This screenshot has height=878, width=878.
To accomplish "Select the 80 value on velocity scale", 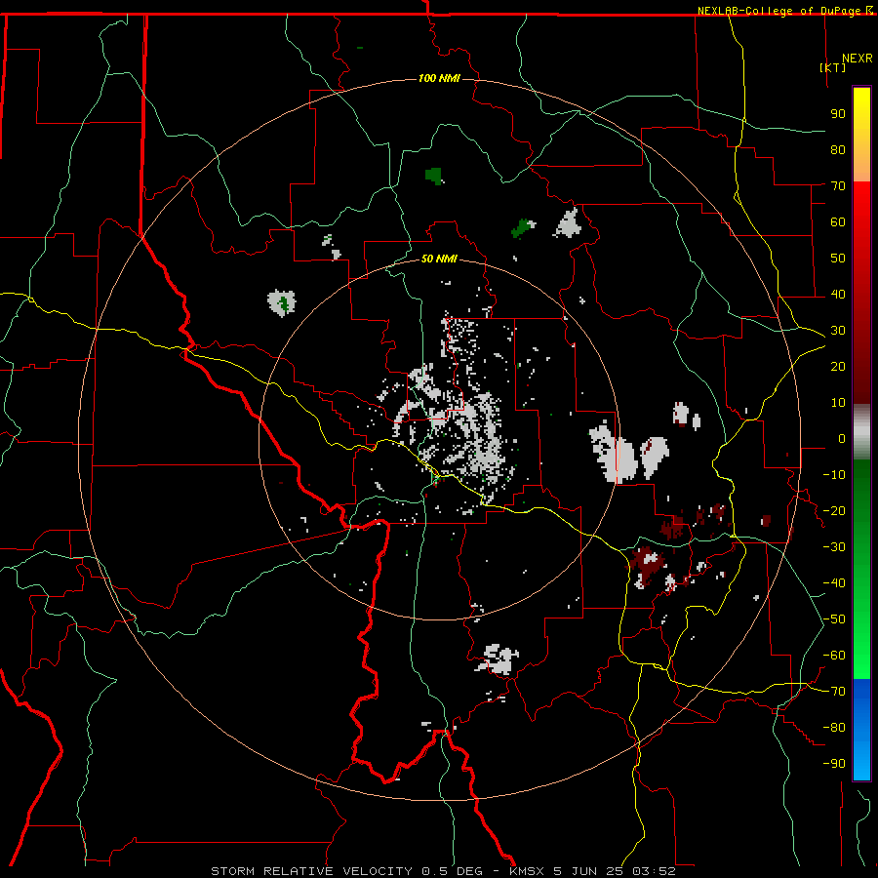I will (x=838, y=149).
